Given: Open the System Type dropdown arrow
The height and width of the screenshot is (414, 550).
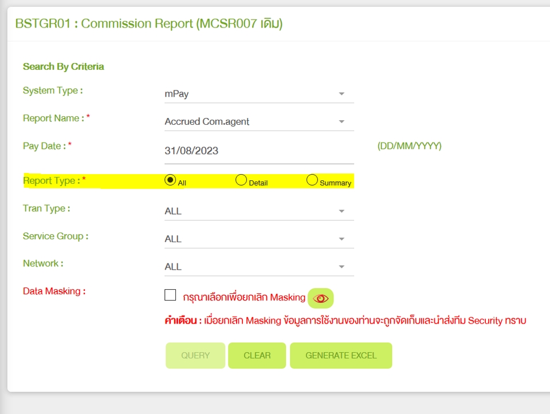Looking at the screenshot, I should coord(342,93).
